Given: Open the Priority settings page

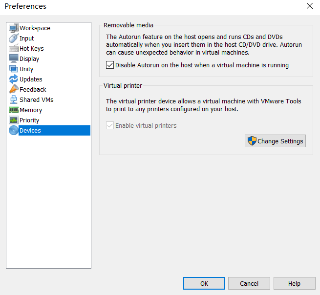Looking at the screenshot, I should click(x=29, y=120).
